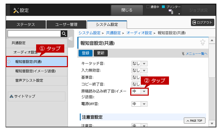The image size is (222, 131).
Task: Open the 基準音 dropdown
Action: (x=139, y=77)
